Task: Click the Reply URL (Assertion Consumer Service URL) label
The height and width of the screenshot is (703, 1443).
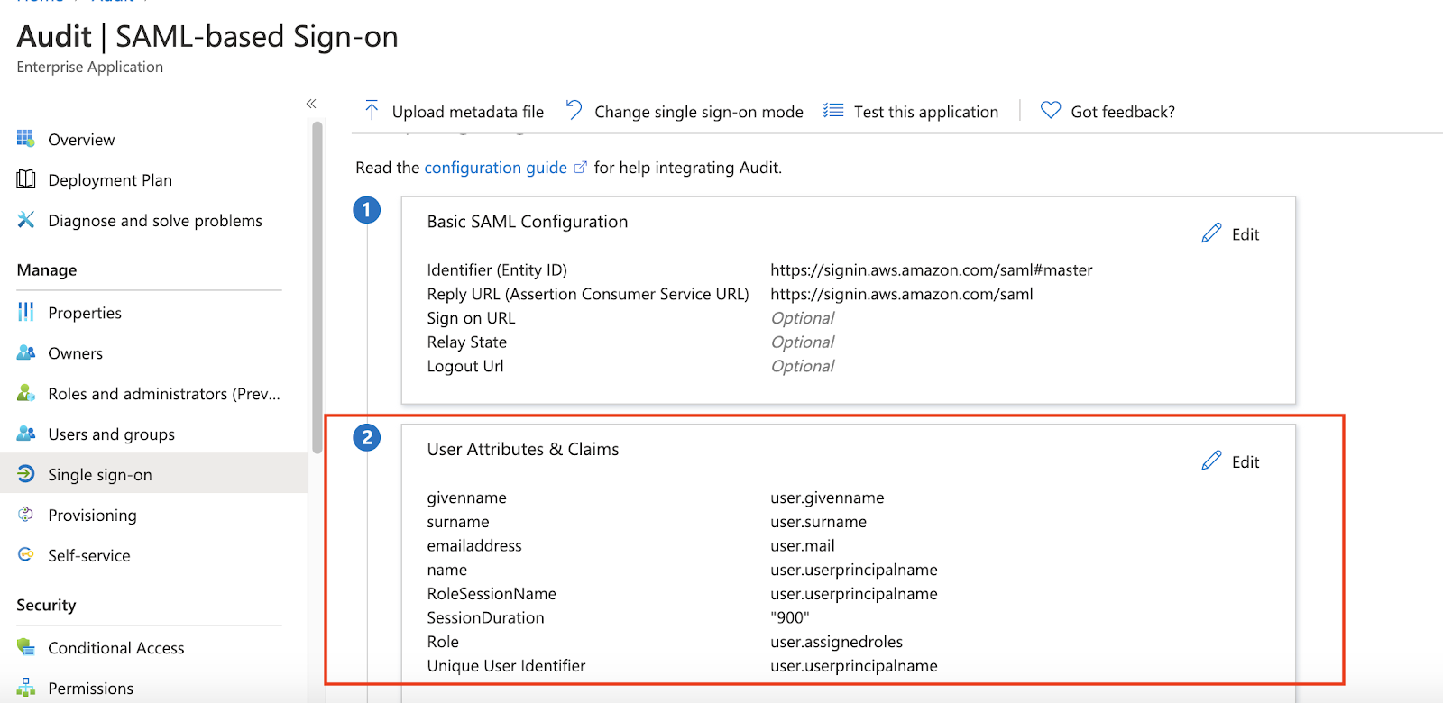Action: point(588,294)
